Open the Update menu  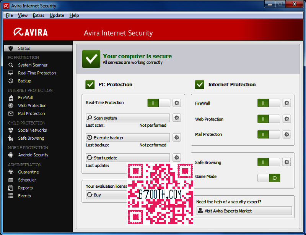click(x=57, y=15)
